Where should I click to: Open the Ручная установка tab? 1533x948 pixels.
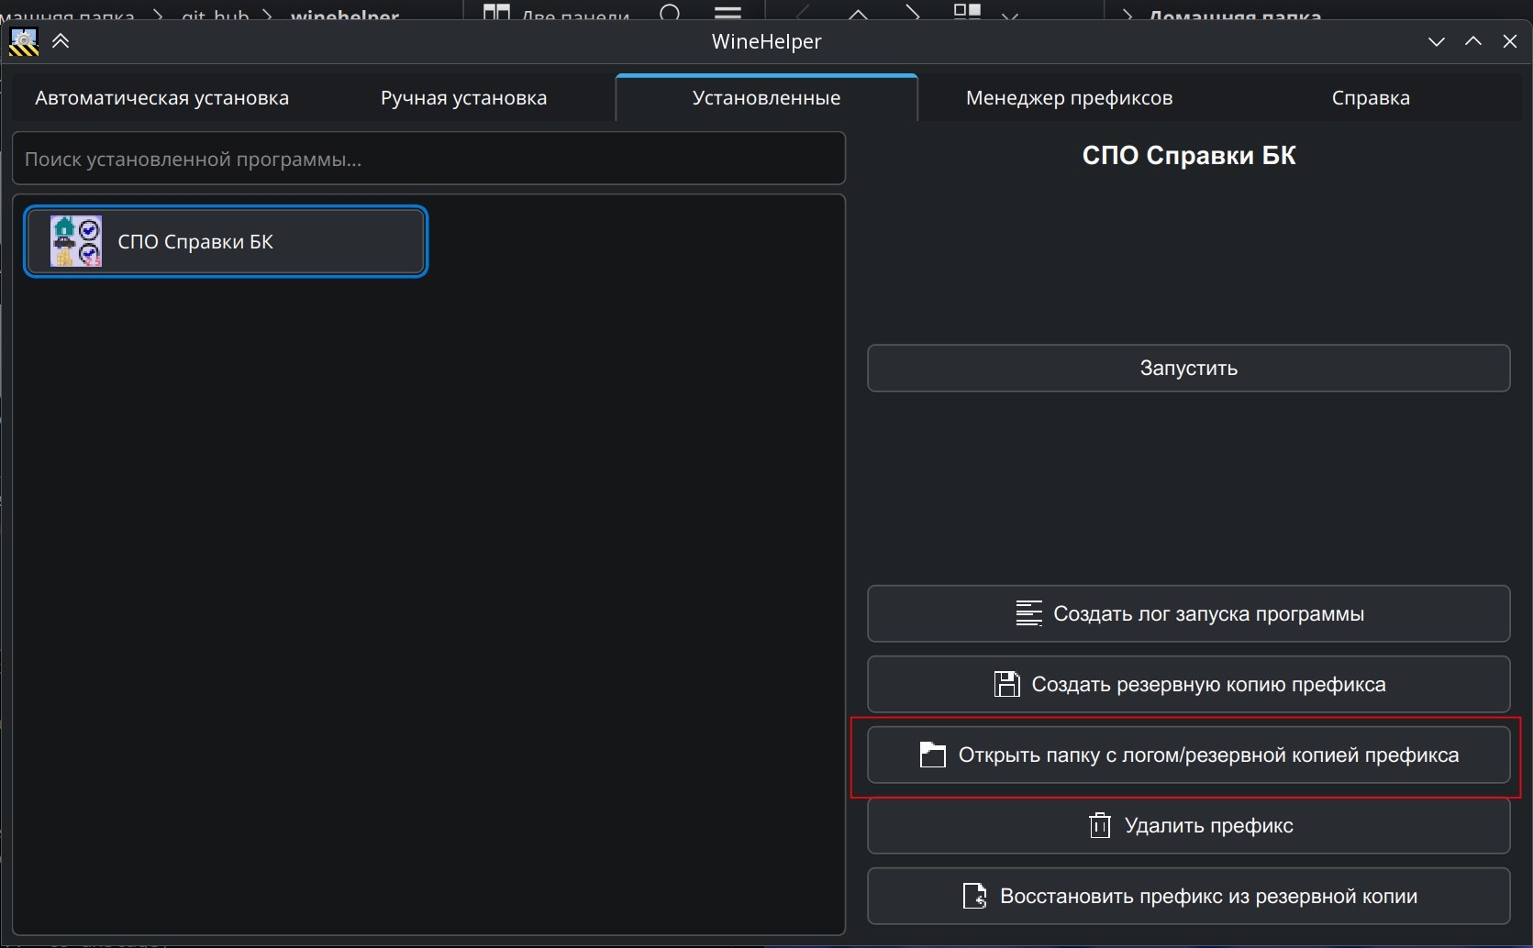click(463, 98)
